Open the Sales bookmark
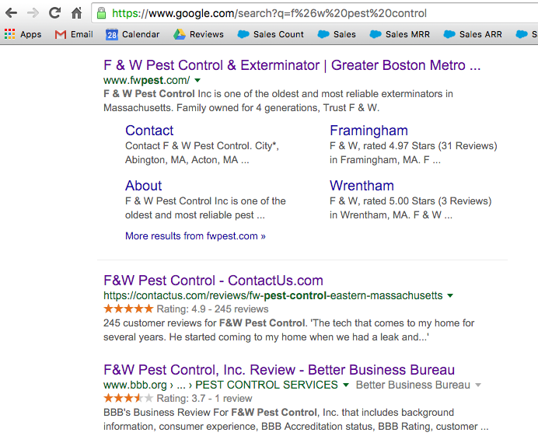This screenshot has width=538, height=443. 337,34
